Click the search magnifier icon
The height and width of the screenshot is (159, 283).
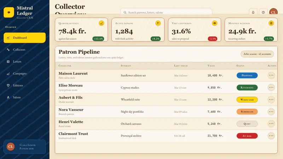[125, 12]
